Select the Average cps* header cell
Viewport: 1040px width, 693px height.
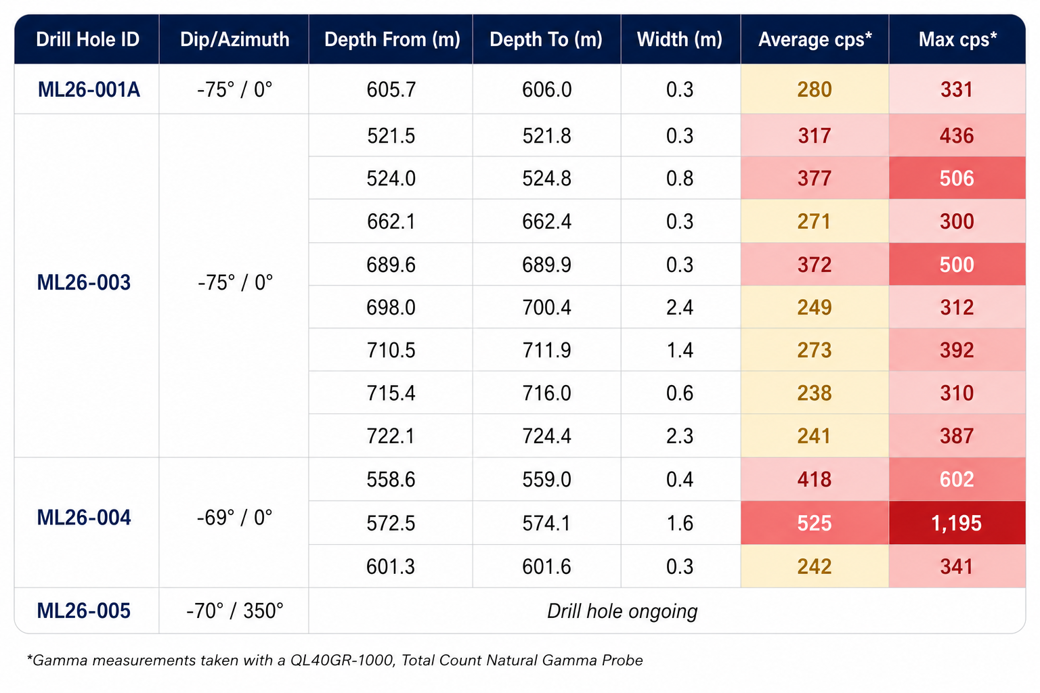pyautogui.click(x=815, y=39)
